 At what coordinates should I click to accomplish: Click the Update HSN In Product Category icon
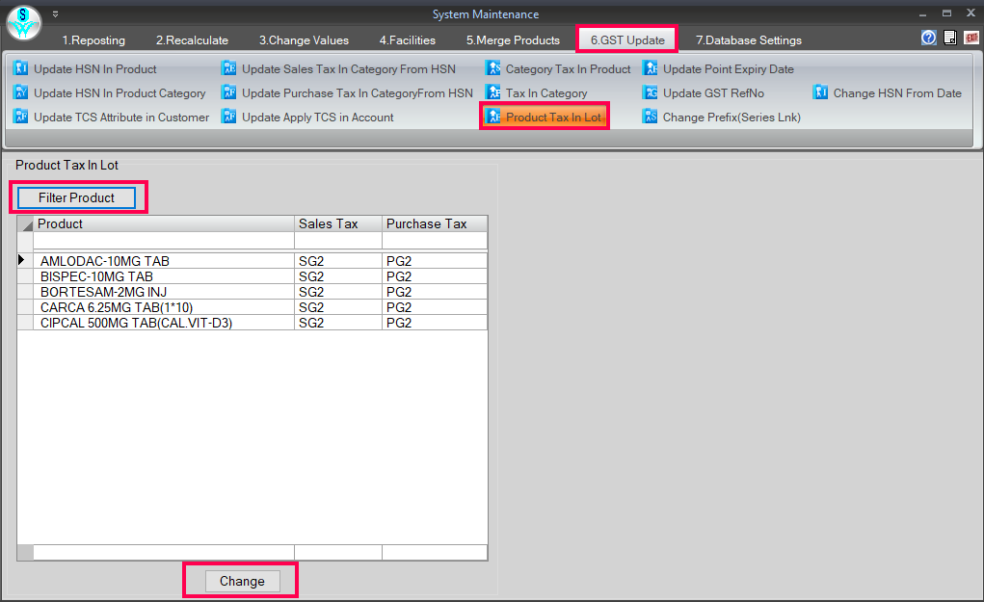click(x=20, y=92)
